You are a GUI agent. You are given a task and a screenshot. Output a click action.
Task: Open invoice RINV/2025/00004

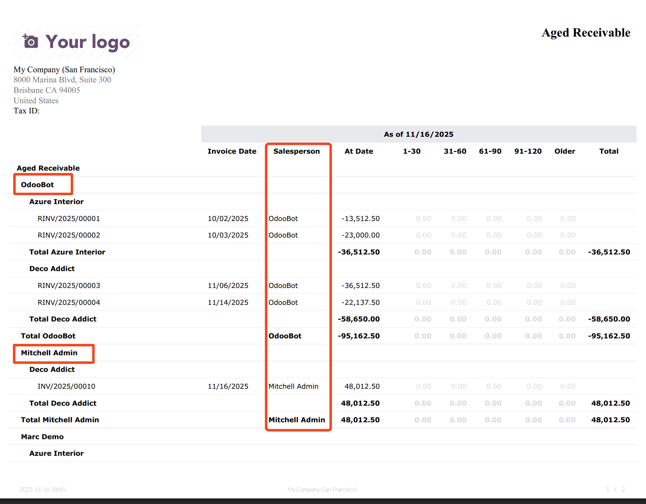pyautogui.click(x=69, y=302)
